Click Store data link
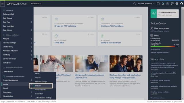This screenshot has width=184, height=103. pos(59,43)
